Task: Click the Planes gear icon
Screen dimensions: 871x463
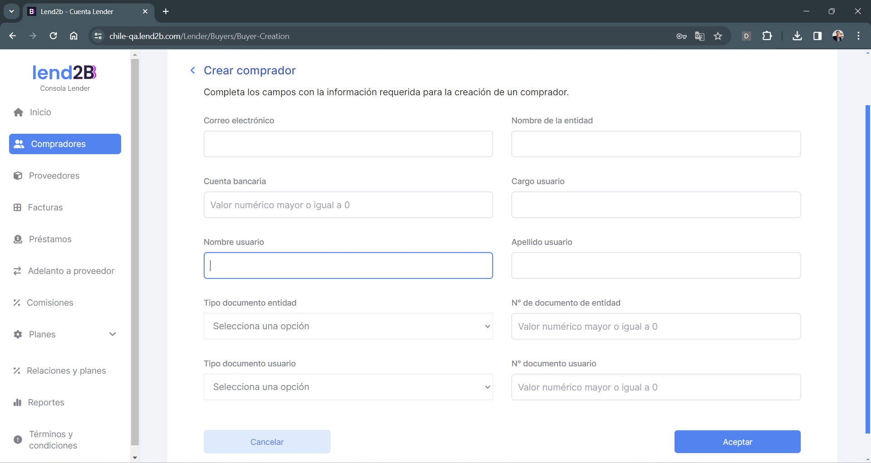Action: pos(18,335)
